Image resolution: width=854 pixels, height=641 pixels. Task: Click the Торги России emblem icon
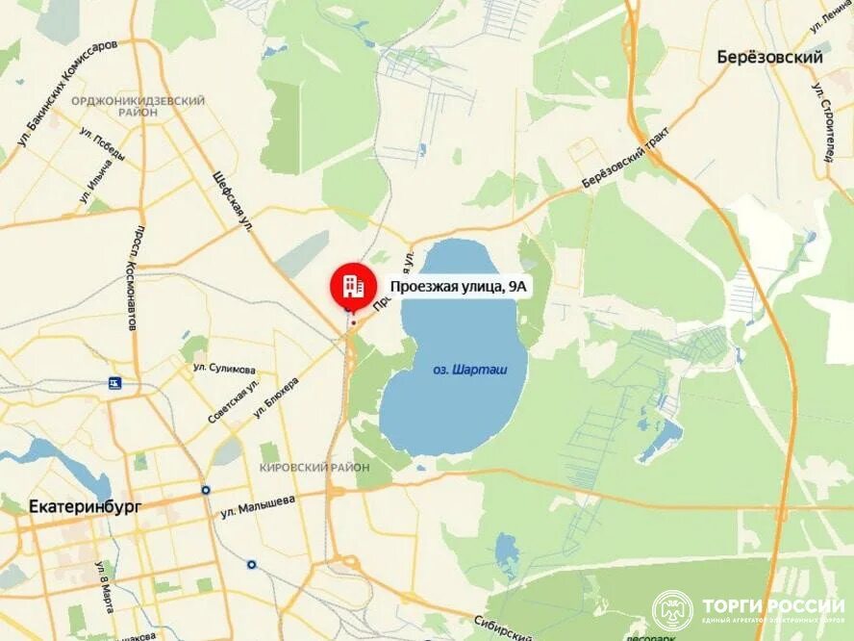point(673,610)
